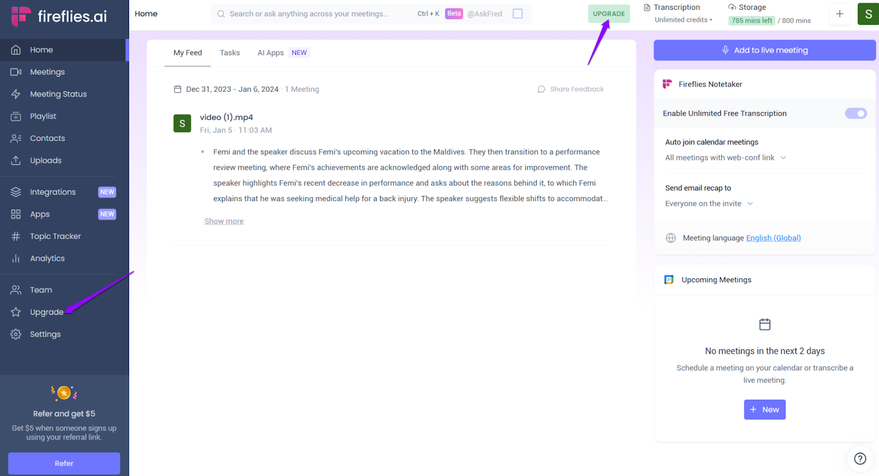Click the microphone icon on Add to live meeting
The width and height of the screenshot is (879, 476).
[725, 50]
